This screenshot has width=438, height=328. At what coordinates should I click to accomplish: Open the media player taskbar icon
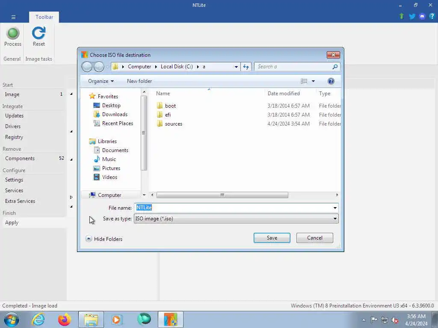(116, 319)
